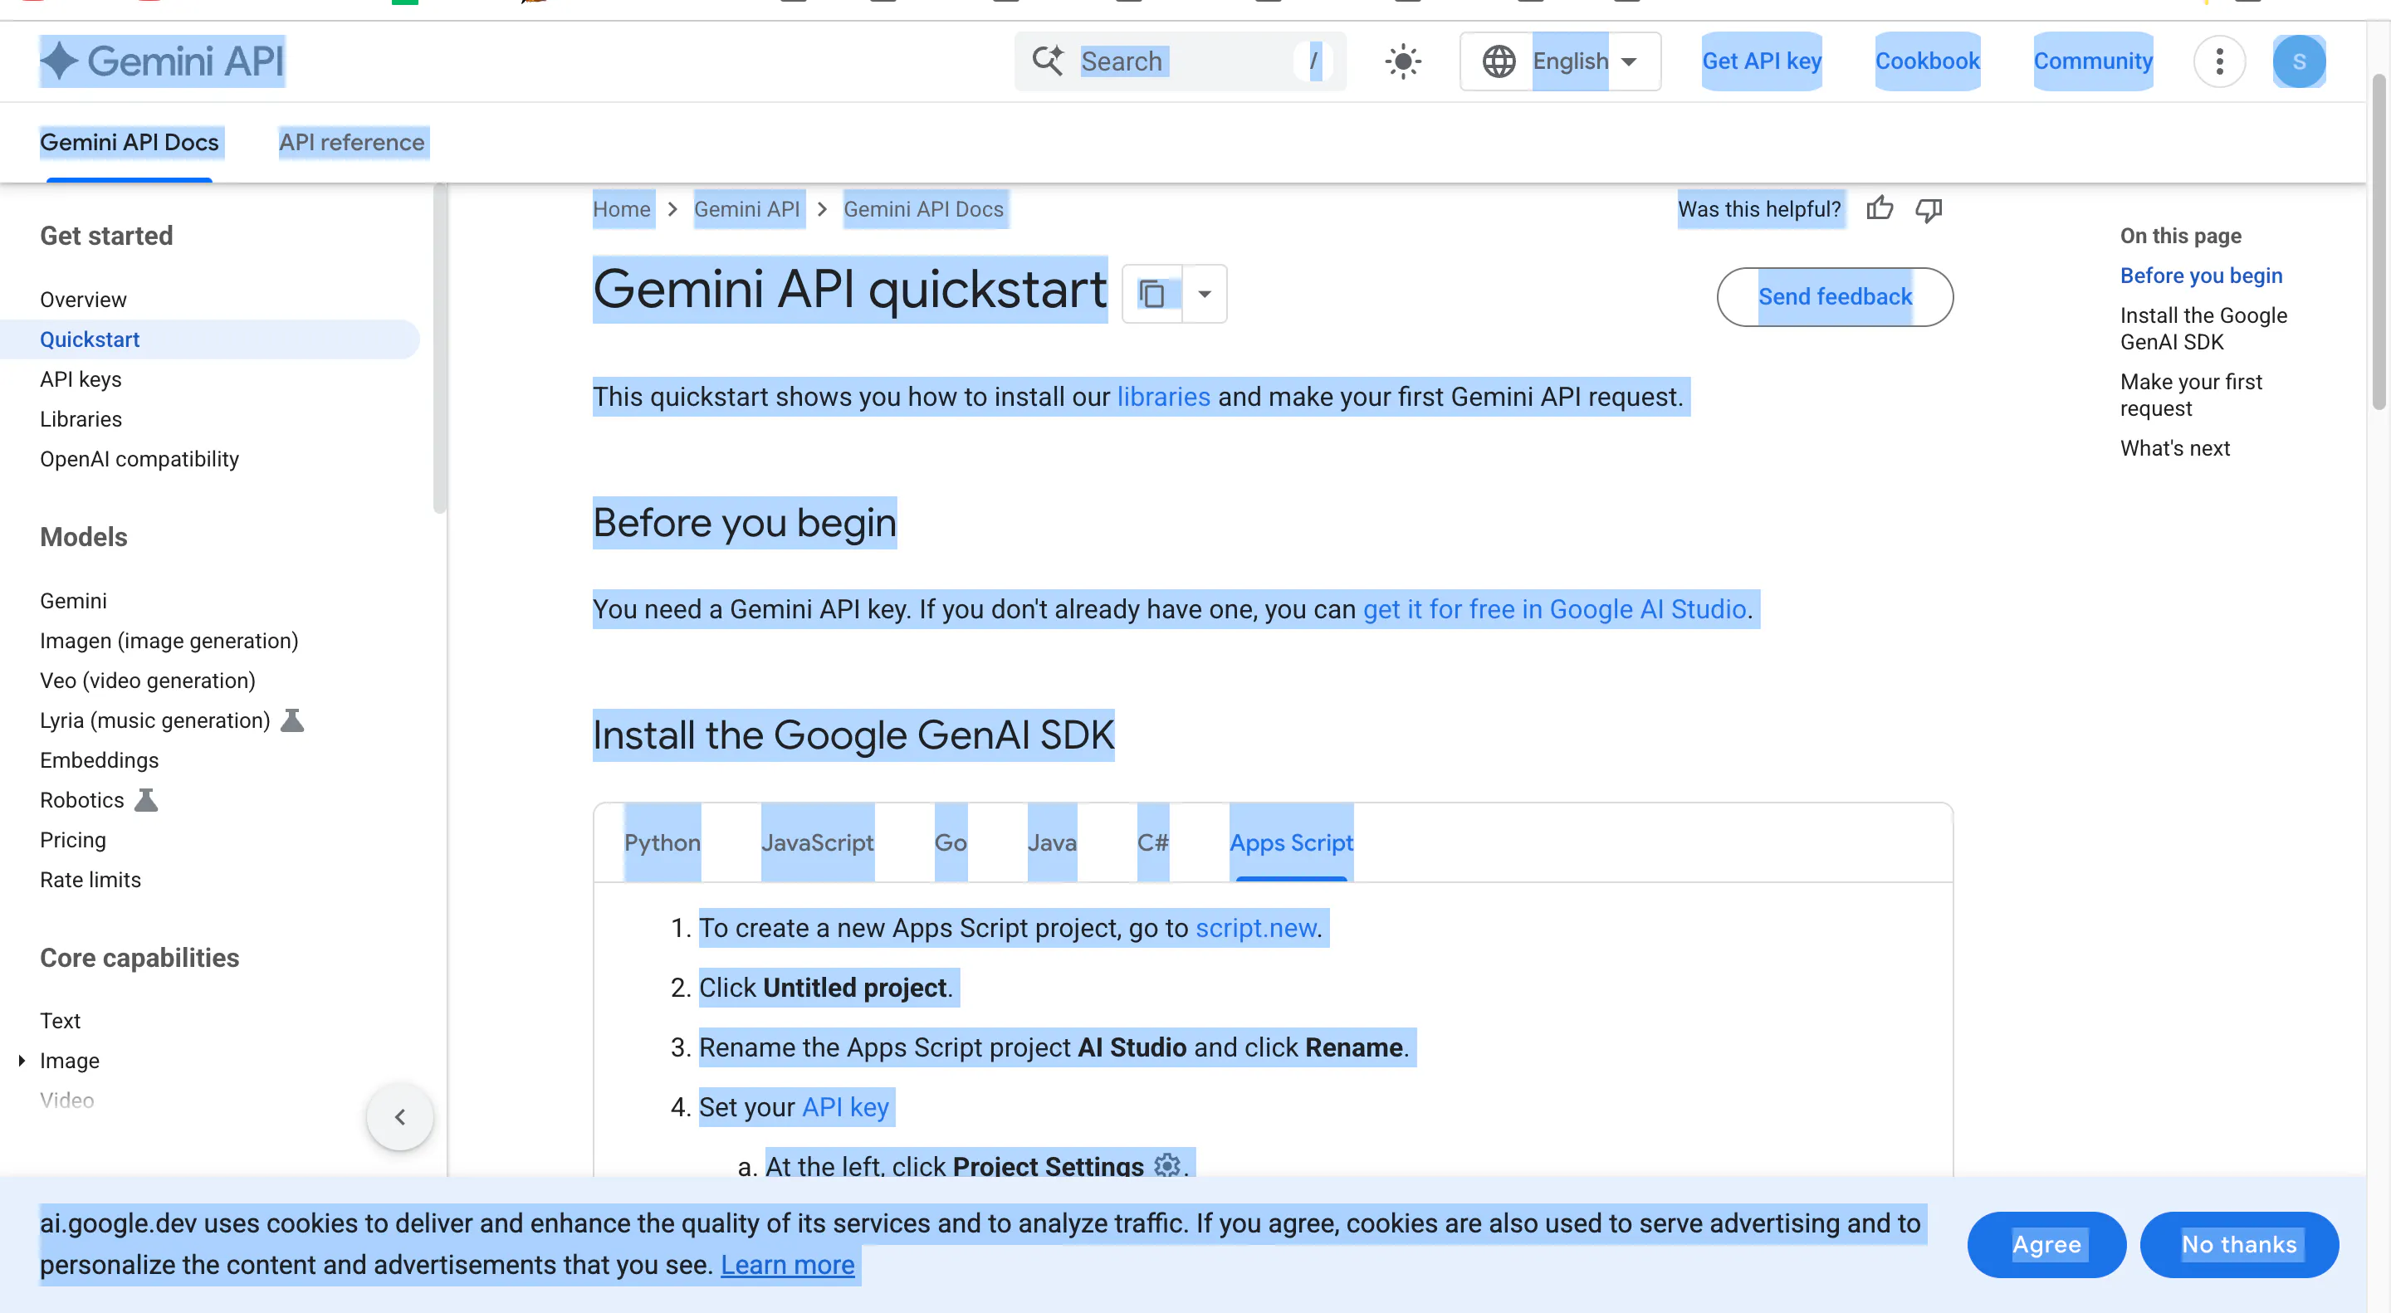Expand the copy page dropdown arrow

pos(1204,294)
